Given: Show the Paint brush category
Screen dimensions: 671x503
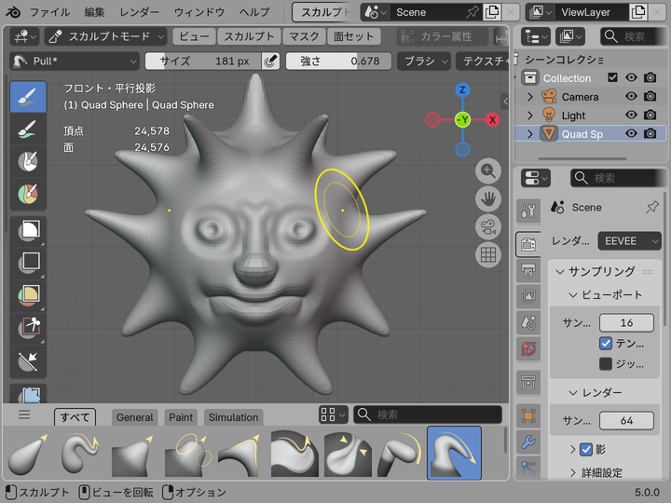Looking at the screenshot, I should point(181,417).
